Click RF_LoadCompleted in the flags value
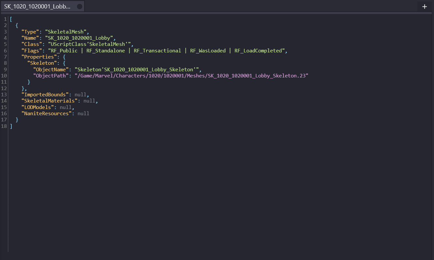This screenshot has height=260, width=434. point(258,50)
